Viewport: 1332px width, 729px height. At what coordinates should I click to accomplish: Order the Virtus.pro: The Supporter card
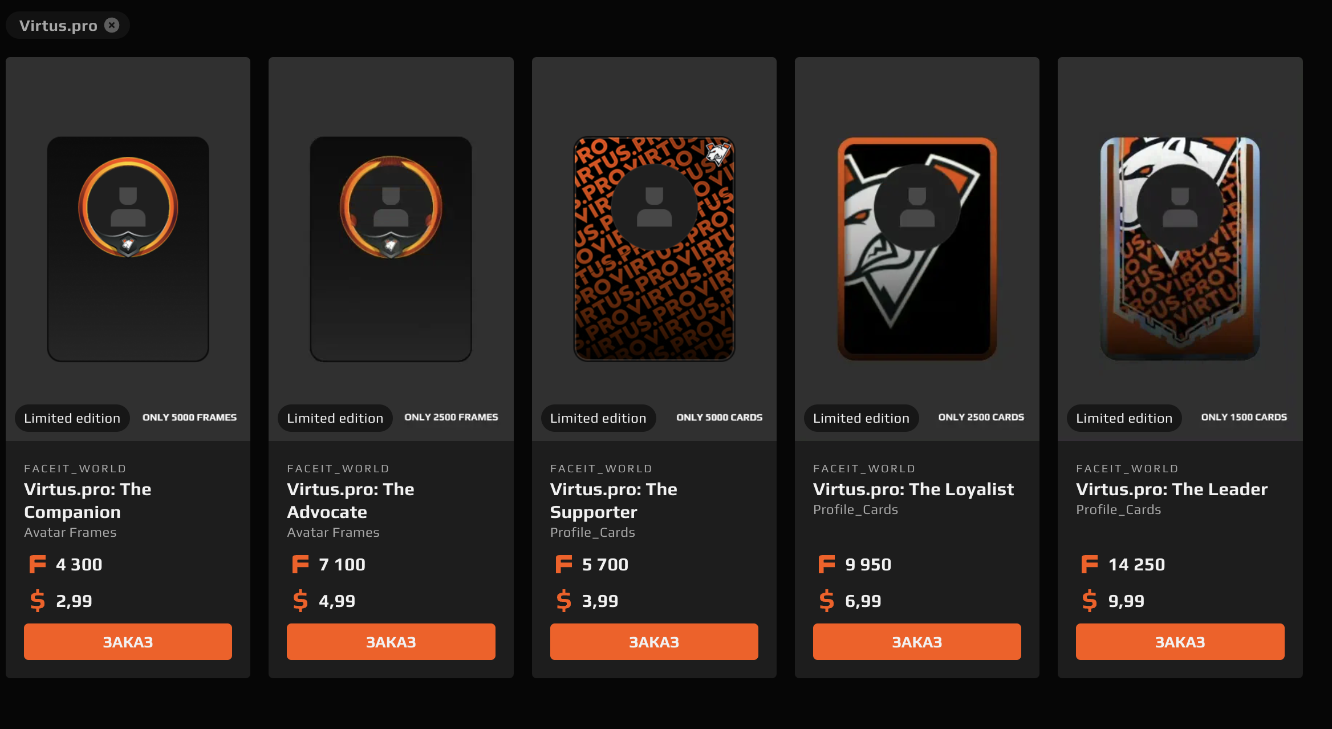coord(654,642)
